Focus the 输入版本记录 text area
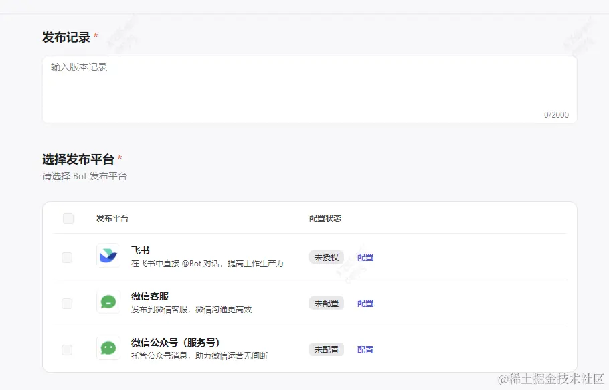 point(310,90)
